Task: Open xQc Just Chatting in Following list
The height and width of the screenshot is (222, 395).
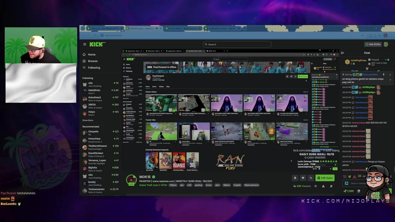Action: tap(100, 84)
